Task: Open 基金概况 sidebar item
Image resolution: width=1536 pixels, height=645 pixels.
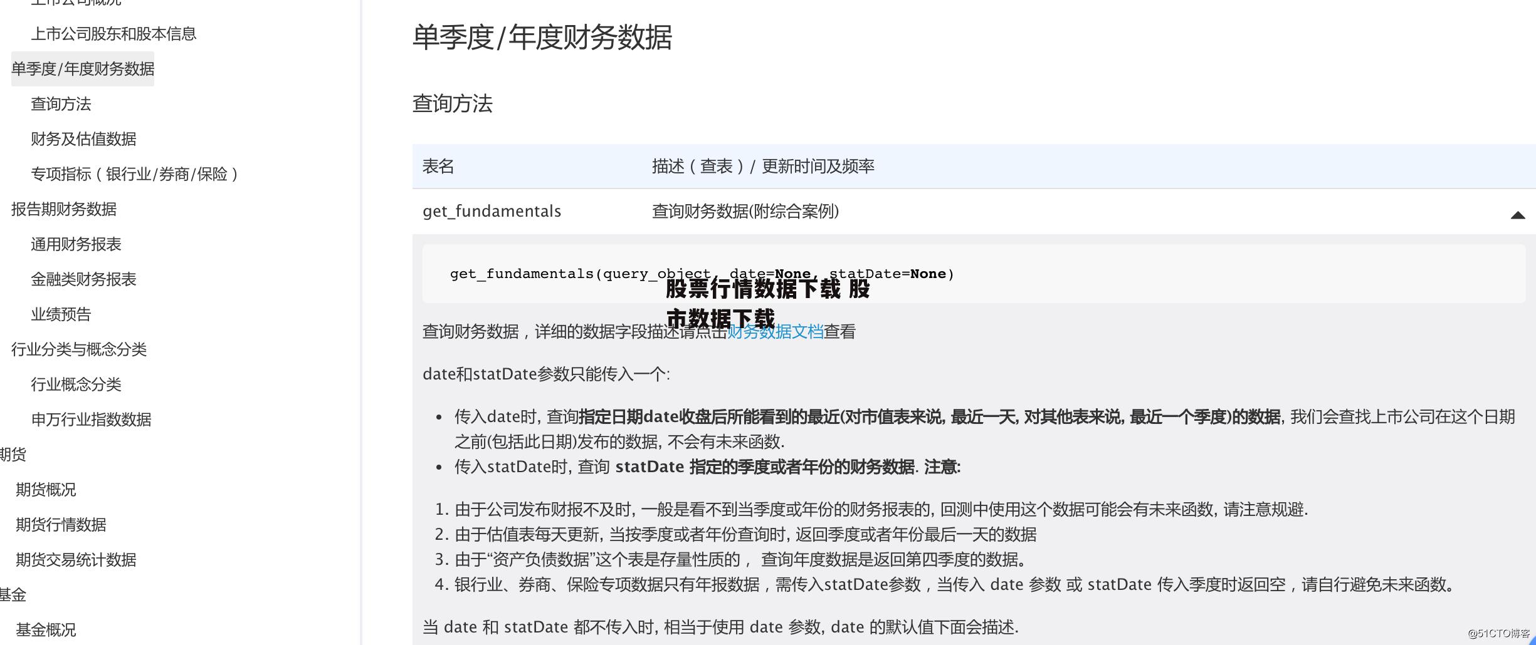Action: click(46, 630)
